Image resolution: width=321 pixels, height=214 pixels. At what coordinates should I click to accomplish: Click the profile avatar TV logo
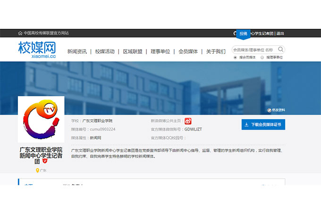[41, 119]
